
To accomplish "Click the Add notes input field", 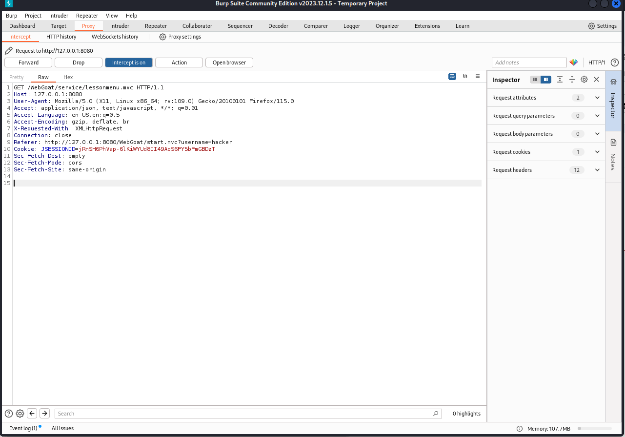I will coord(529,62).
